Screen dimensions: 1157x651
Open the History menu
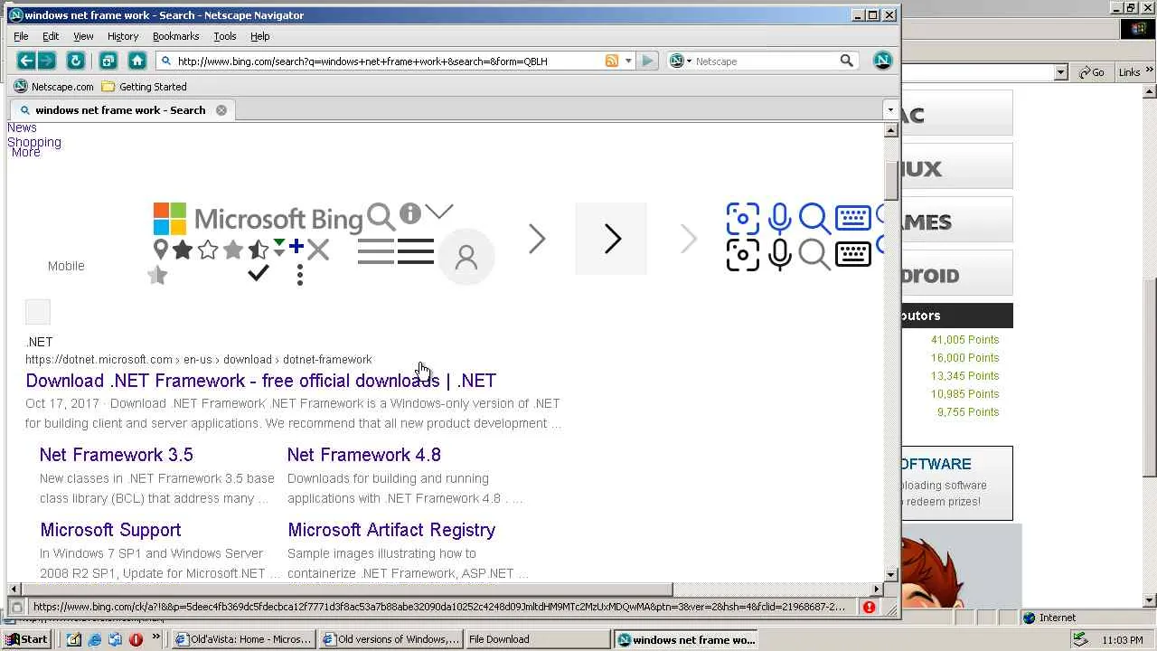pyautogui.click(x=123, y=36)
